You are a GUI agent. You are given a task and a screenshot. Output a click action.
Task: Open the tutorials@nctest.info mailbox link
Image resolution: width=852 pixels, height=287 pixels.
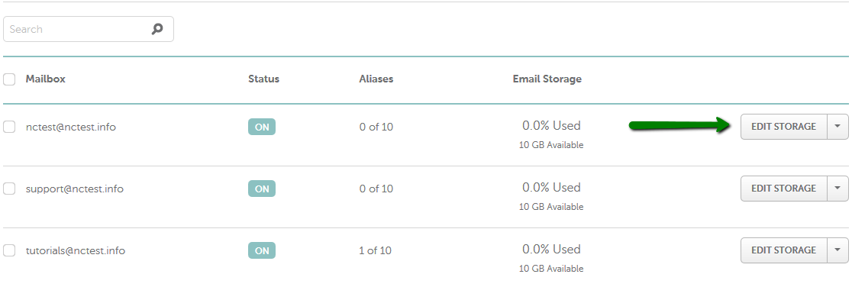tap(76, 251)
